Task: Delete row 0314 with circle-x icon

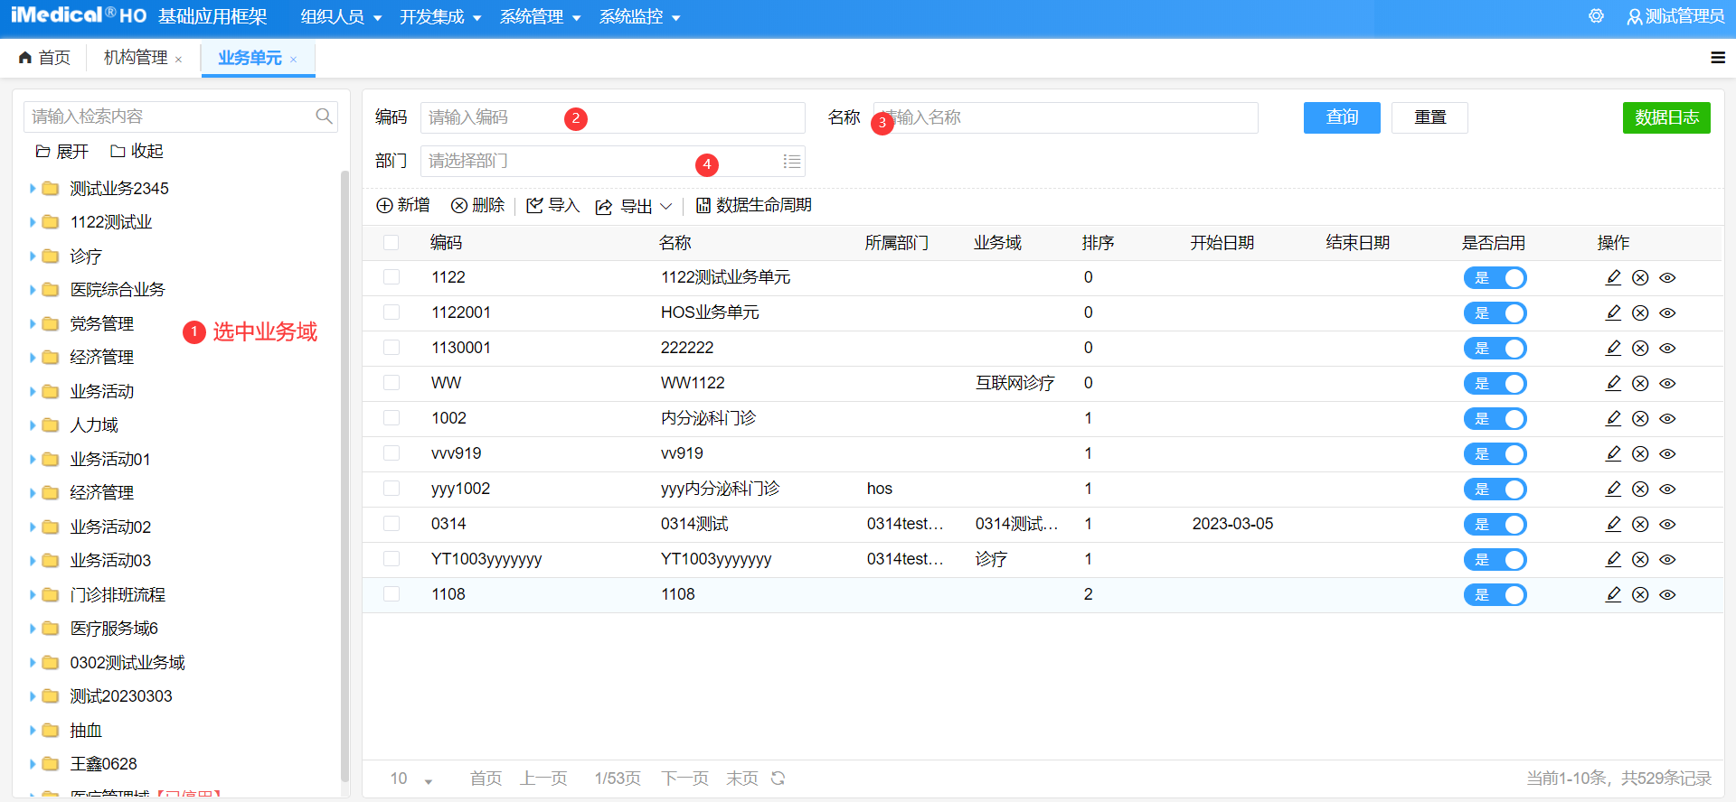Action: point(1640,525)
